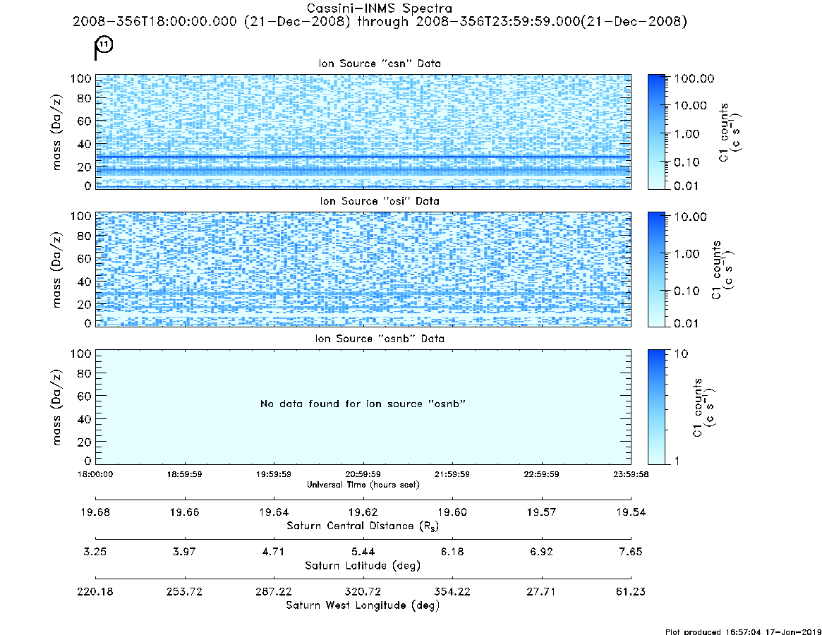This screenshot has height=635, width=822.
Task: Click the "Plot produced 16:57:04 17-Jan-2019" timestamp
Action: [x=743, y=631]
